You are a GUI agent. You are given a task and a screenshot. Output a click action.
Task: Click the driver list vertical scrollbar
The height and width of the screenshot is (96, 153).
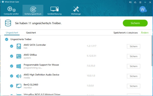point(152,51)
